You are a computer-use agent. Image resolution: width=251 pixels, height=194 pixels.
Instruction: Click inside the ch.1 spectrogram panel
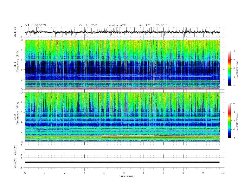(x=122, y=65)
